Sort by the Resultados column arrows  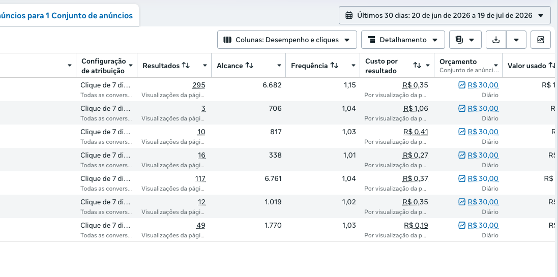click(186, 66)
